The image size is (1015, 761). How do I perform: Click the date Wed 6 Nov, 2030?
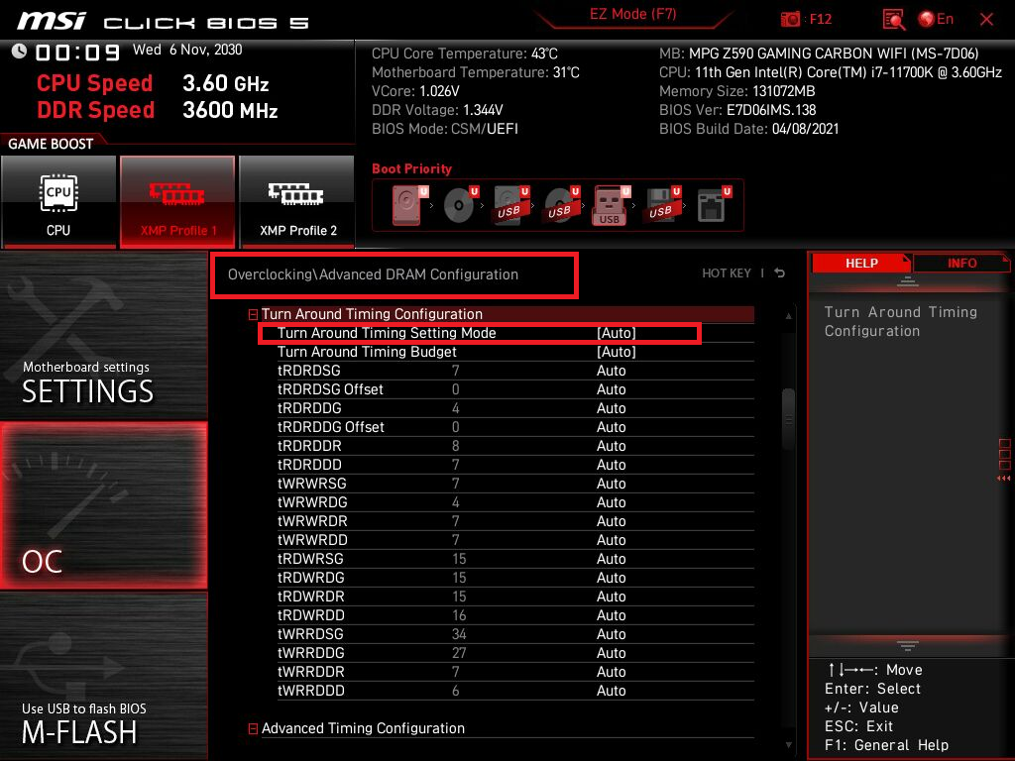tap(187, 50)
